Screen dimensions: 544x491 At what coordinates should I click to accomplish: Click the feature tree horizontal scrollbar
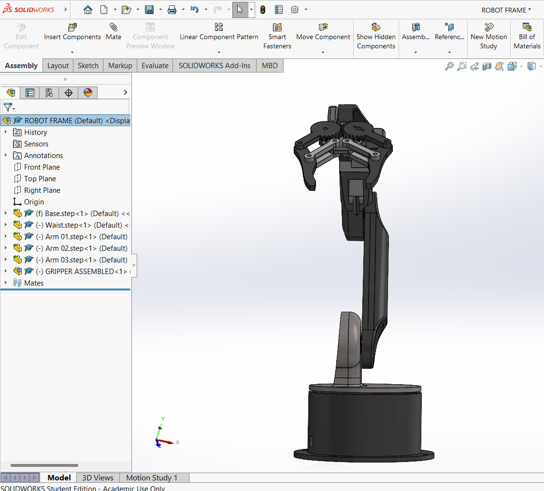(44, 465)
